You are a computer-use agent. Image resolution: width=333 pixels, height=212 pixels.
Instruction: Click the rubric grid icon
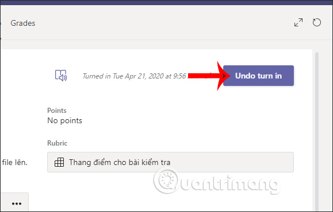[59, 162]
